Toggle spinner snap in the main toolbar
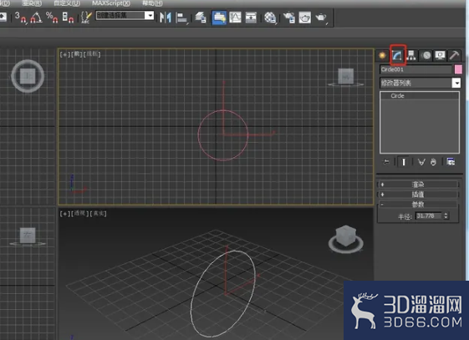The height and width of the screenshot is (340, 469). (68, 18)
